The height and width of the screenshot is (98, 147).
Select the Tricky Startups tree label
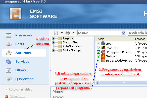(x=72, y=50)
